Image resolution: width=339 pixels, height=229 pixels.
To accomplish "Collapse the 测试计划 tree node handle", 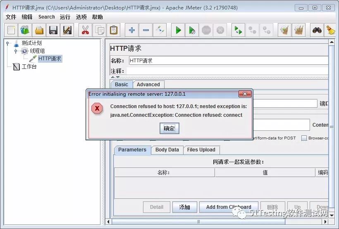I will 7,43.
